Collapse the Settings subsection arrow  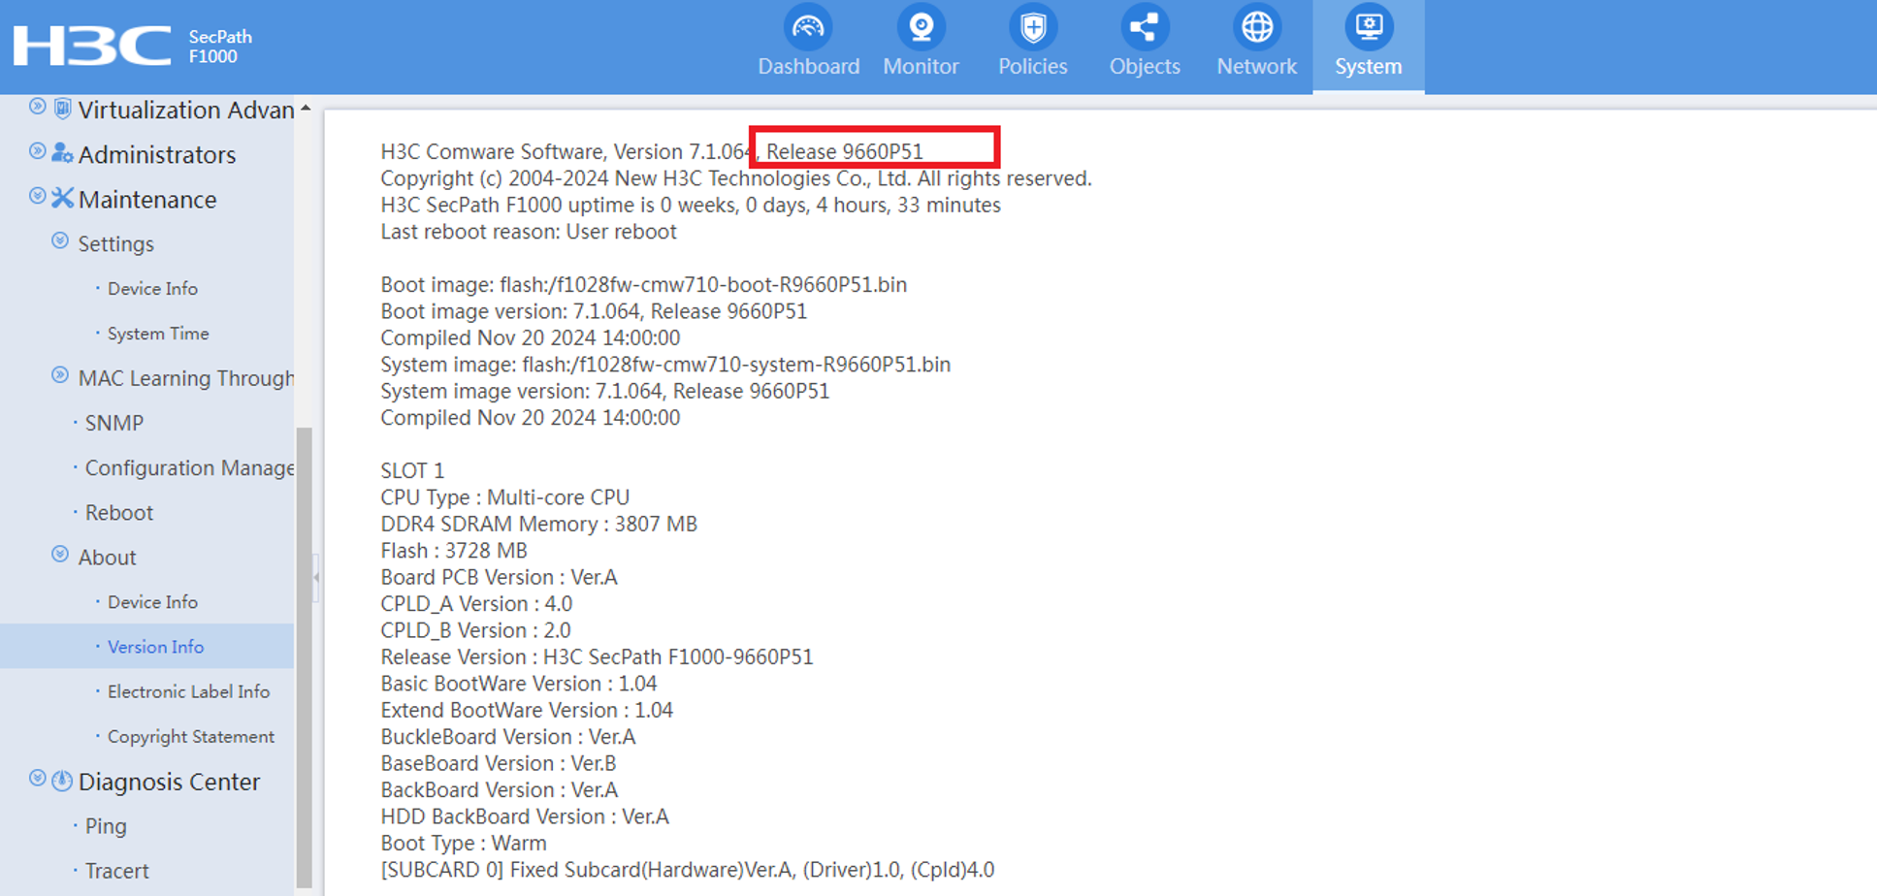coord(60,240)
